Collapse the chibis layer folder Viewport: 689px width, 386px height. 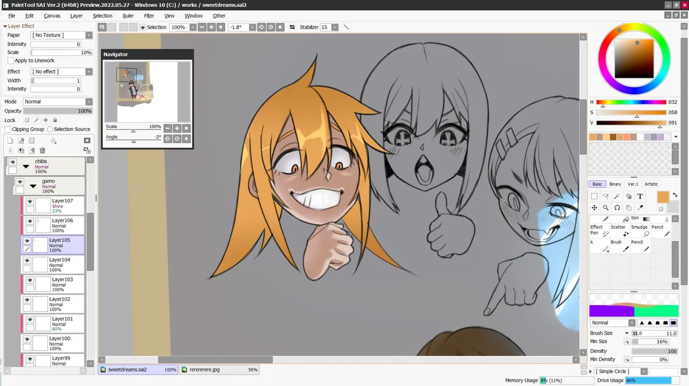coord(25,167)
